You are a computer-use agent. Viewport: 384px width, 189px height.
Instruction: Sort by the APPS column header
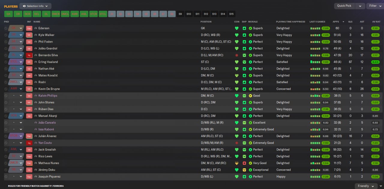(336, 22)
